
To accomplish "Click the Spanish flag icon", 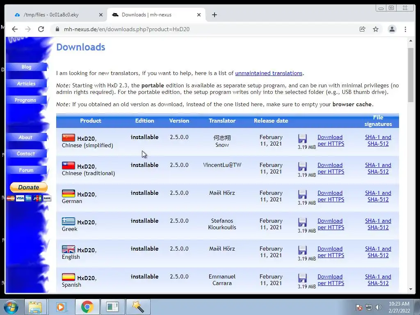I will [68, 277].
